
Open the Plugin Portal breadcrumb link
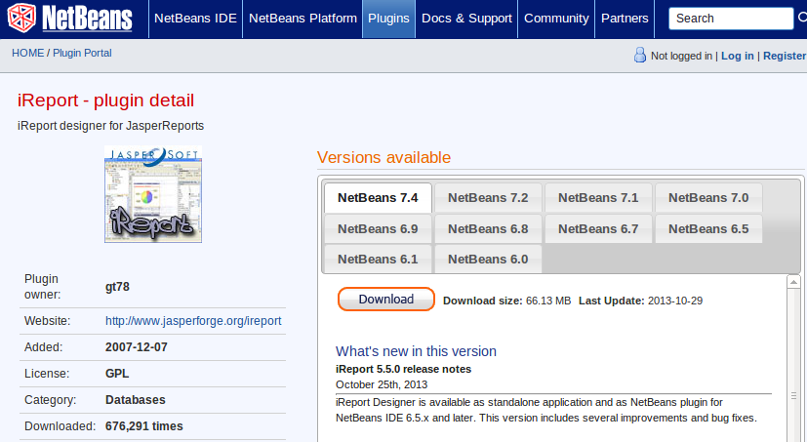coord(82,53)
